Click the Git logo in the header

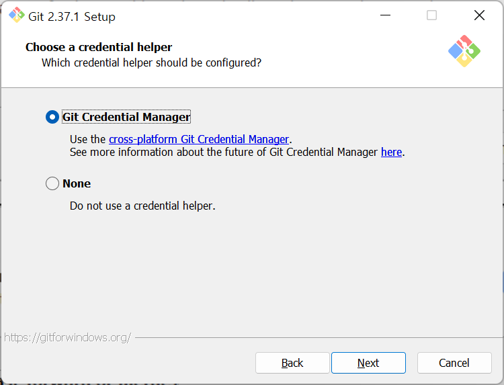tap(464, 51)
